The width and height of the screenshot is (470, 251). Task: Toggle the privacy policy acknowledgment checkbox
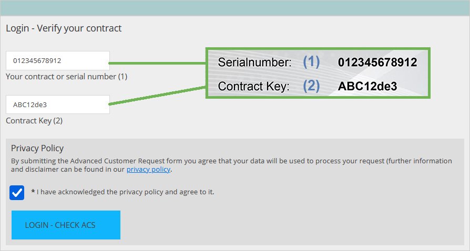click(17, 192)
